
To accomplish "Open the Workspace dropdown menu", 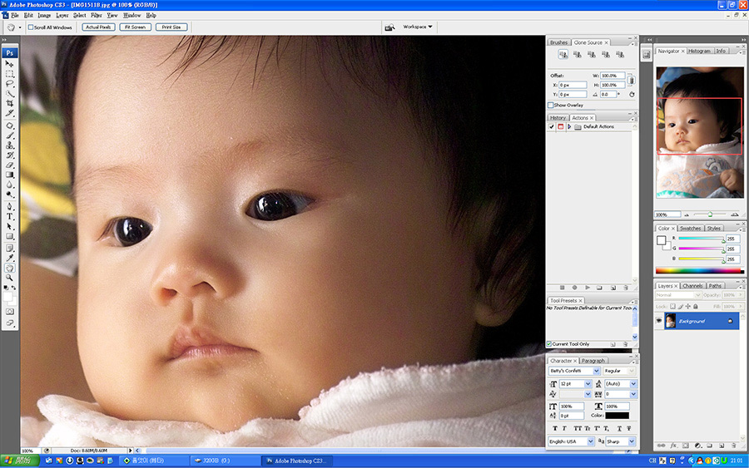I will 418,27.
